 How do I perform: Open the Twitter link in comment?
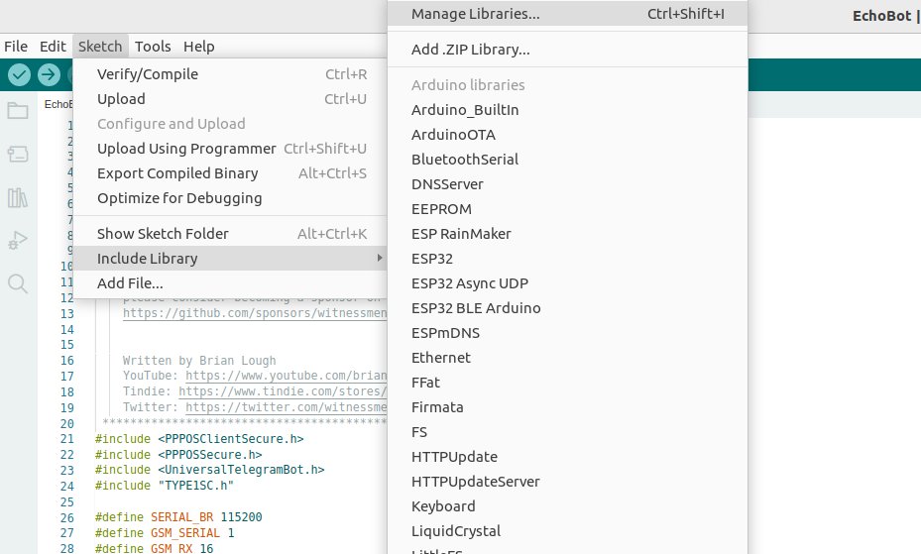click(x=287, y=407)
